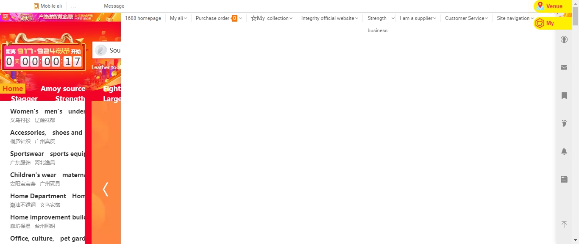Click the 义乌衬衫 sub-link
579x244 pixels.
20,120
